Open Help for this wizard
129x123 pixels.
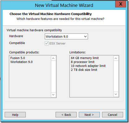(x=15, y=115)
